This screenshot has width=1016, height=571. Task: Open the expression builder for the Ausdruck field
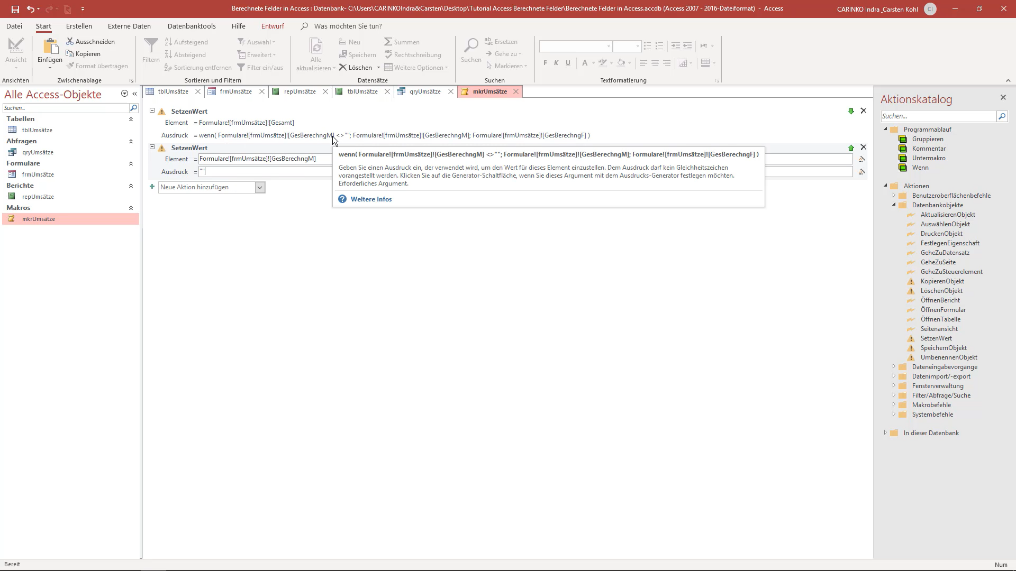pos(862,172)
